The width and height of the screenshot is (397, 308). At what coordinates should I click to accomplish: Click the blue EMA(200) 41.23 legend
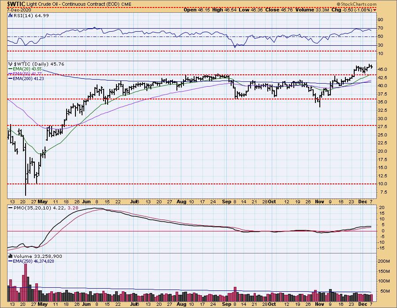coord(26,78)
